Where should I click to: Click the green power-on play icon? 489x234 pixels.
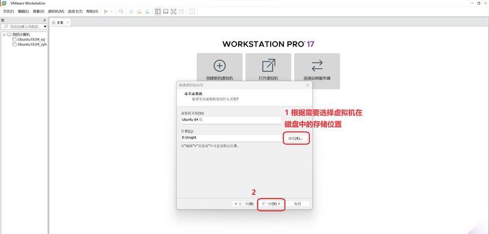[106, 12]
